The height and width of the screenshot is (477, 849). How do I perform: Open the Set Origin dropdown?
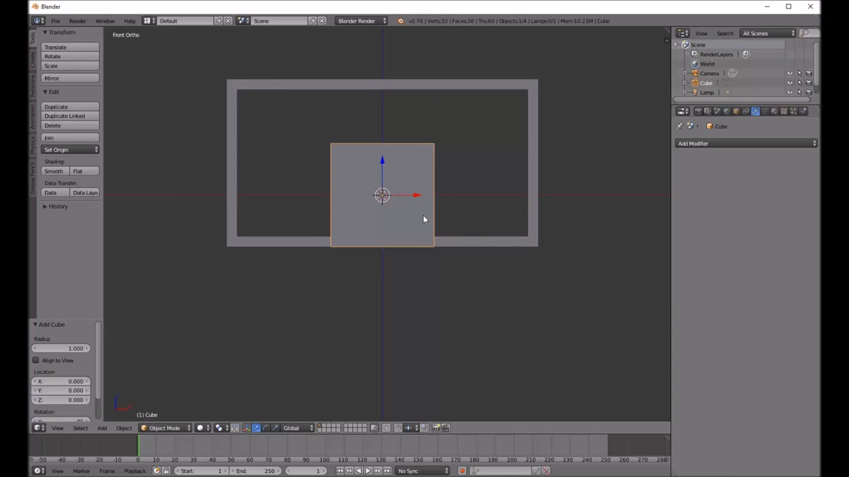click(70, 150)
